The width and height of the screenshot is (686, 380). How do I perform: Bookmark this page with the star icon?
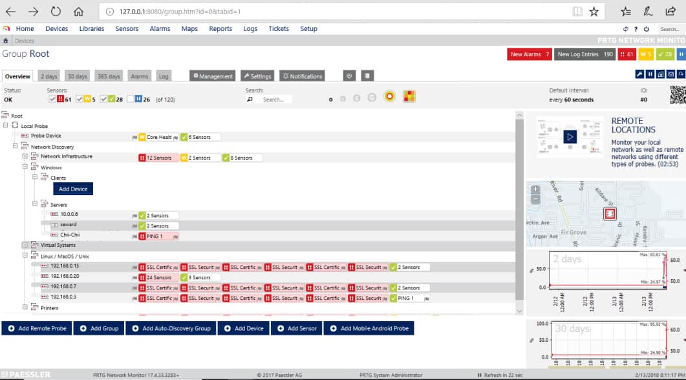tap(594, 12)
